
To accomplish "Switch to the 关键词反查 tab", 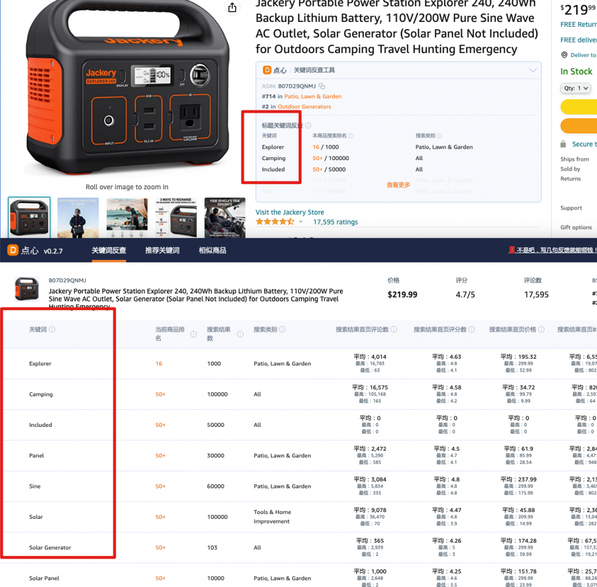I will click(109, 250).
